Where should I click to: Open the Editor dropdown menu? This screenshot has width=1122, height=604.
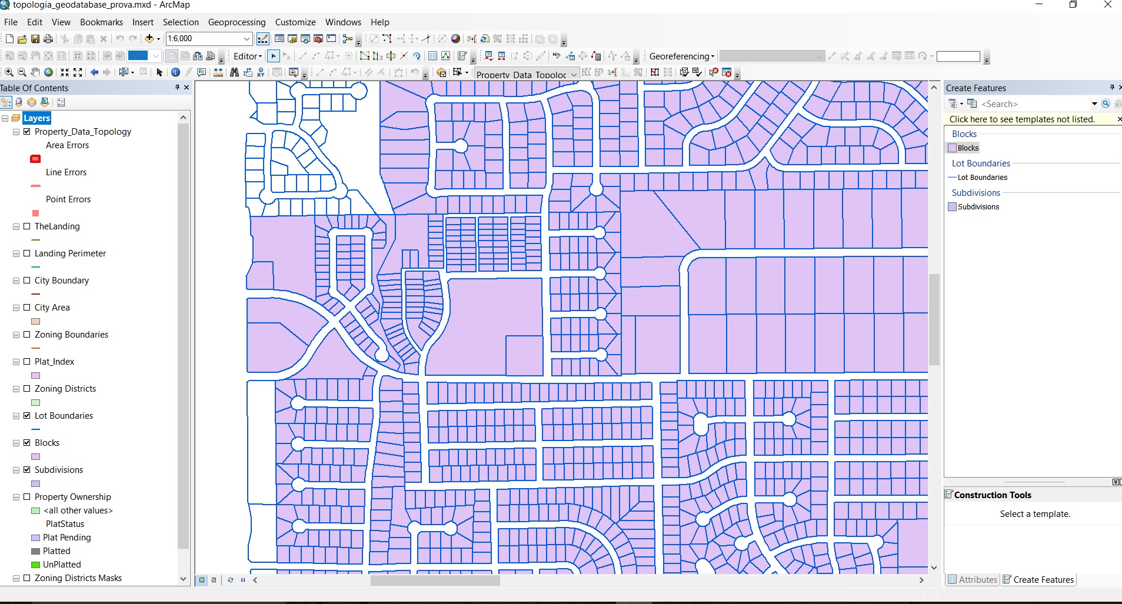[246, 56]
